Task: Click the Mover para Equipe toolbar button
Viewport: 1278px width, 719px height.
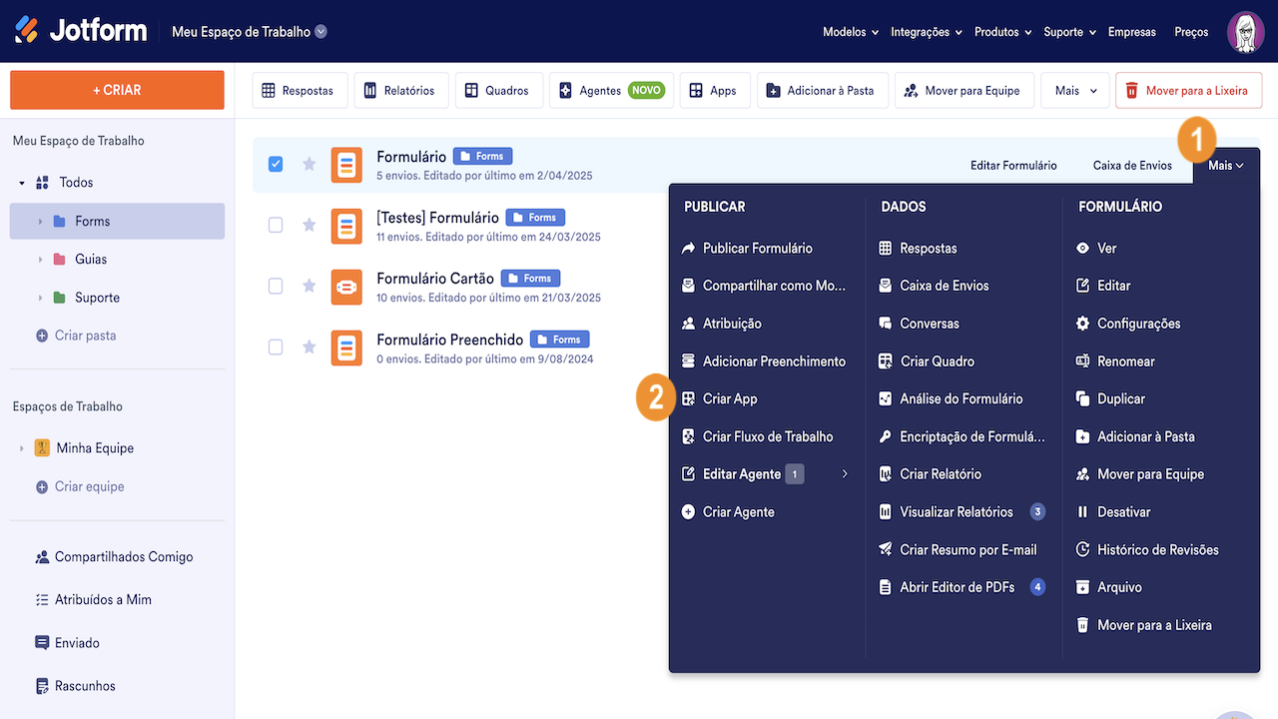Action: click(x=963, y=91)
